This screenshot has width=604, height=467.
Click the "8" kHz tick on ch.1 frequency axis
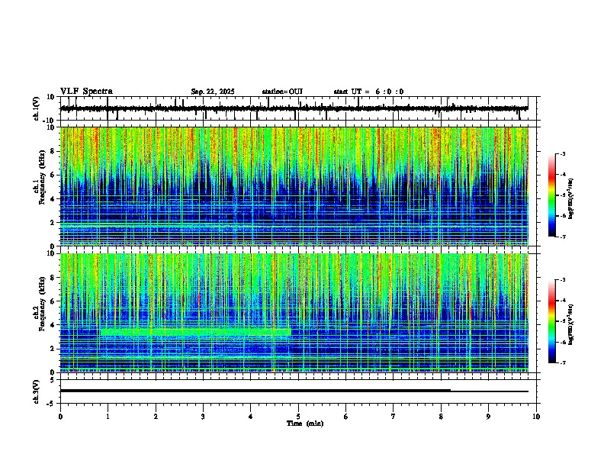coord(53,151)
